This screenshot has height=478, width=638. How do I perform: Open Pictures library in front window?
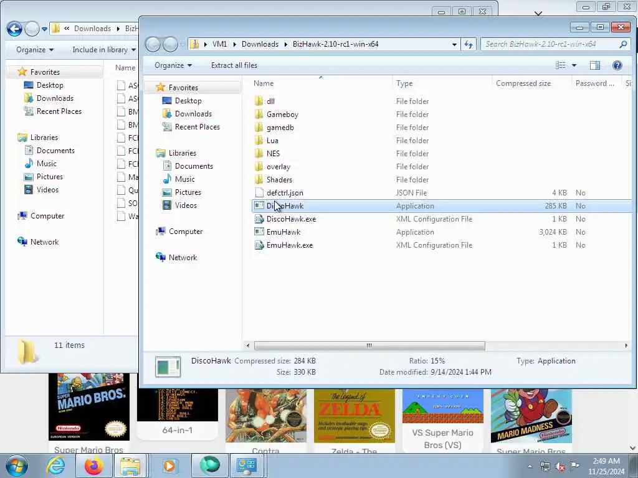[x=188, y=192]
